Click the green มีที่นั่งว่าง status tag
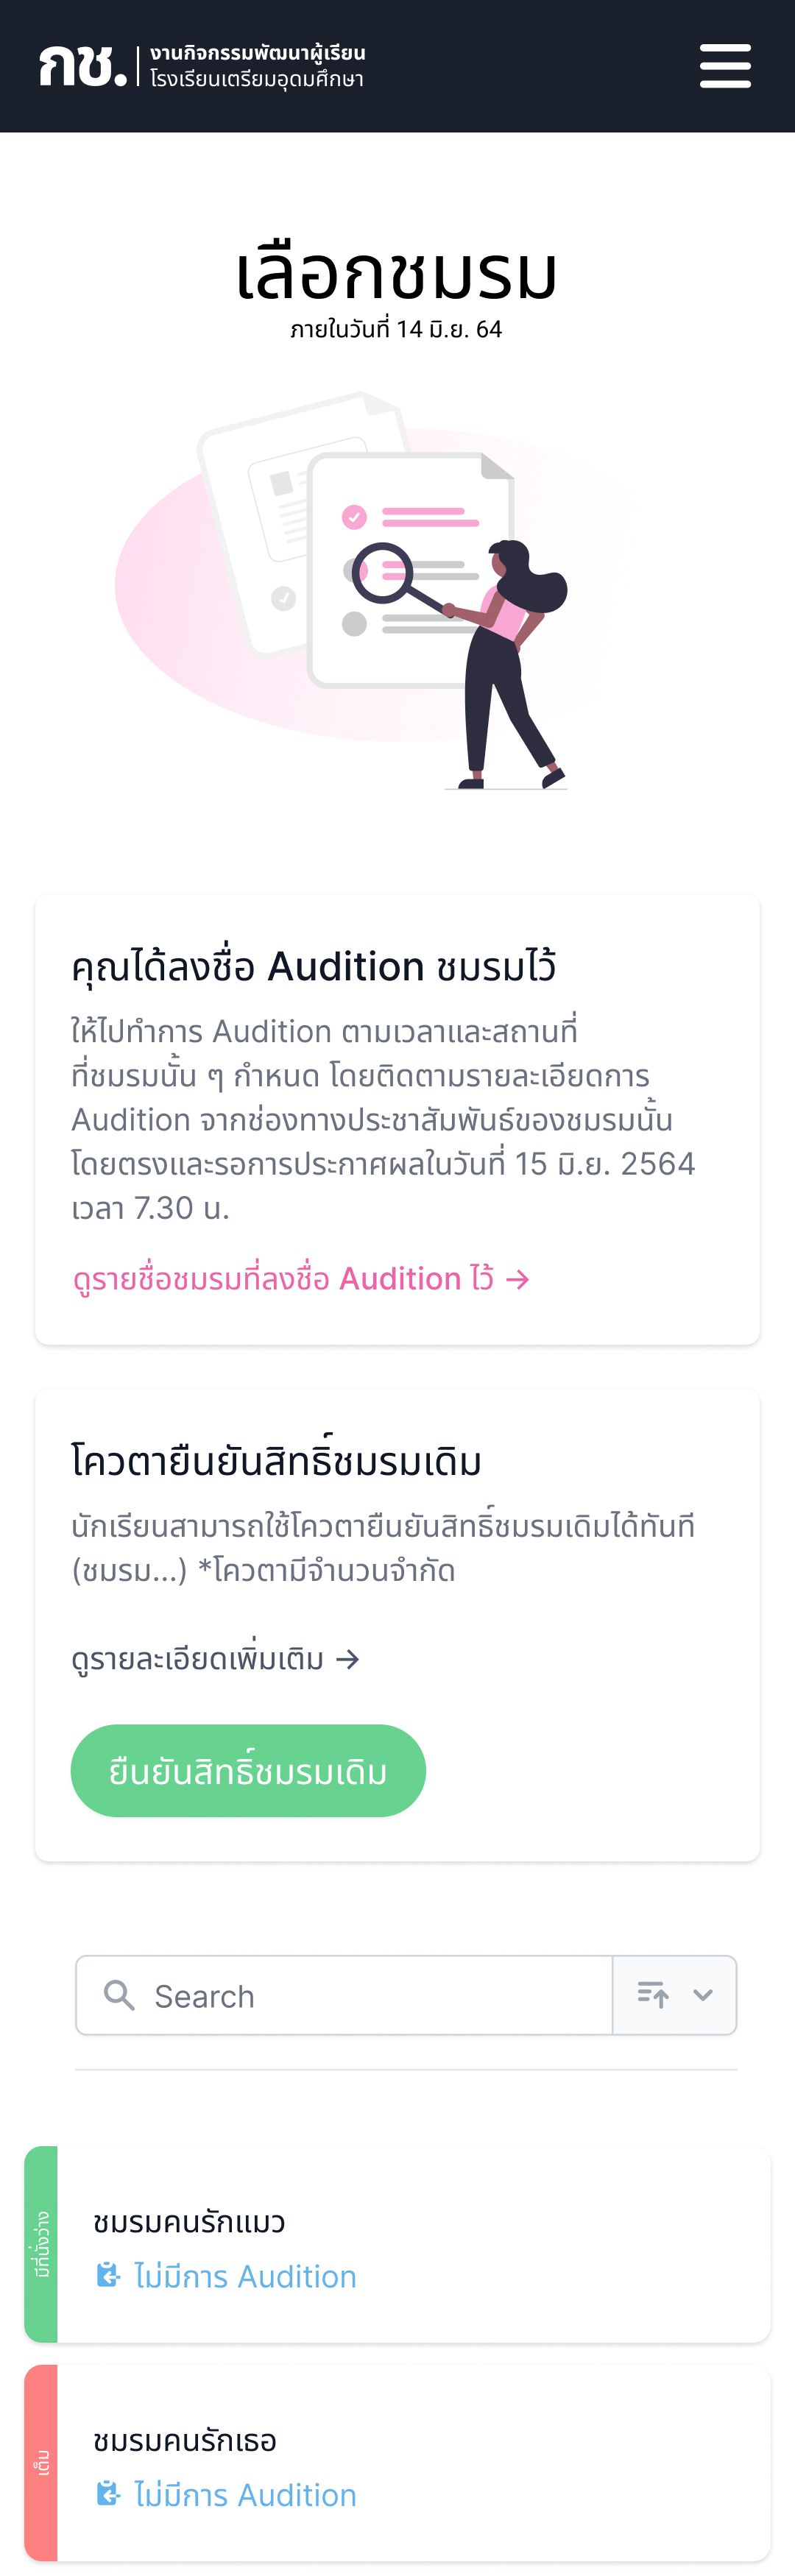The width and height of the screenshot is (795, 2576). pyautogui.click(x=41, y=2244)
